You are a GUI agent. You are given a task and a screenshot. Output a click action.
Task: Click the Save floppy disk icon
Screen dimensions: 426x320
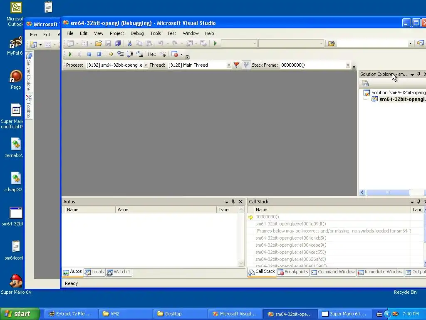(108, 43)
